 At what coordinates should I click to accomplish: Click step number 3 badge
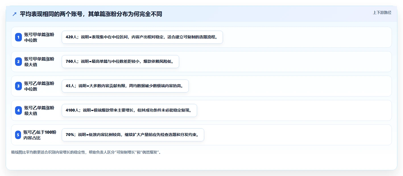(18, 86)
